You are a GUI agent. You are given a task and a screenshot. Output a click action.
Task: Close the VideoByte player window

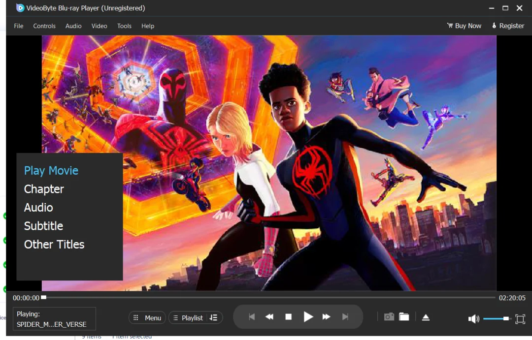(520, 8)
